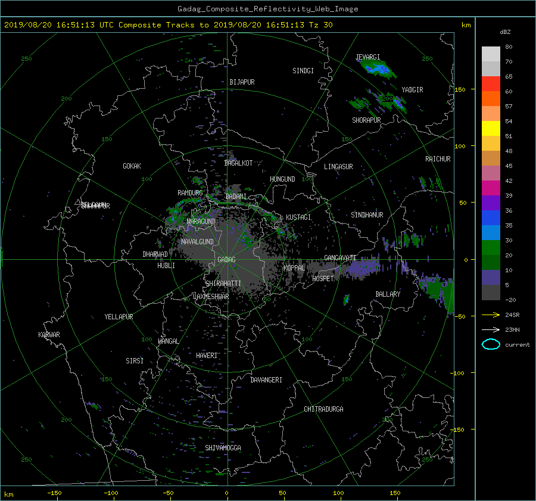Select the yellow 54 dBZ color swatch
The image size is (536, 501).
[491, 128]
